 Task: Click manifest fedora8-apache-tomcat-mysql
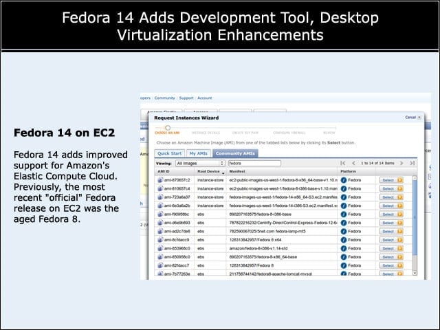point(270,274)
